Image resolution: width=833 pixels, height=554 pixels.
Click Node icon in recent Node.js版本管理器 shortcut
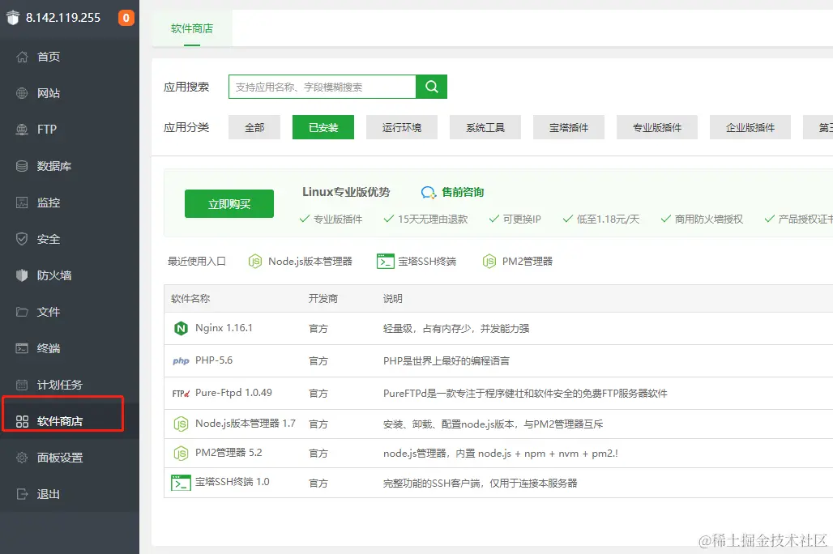(x=255, y=262)
